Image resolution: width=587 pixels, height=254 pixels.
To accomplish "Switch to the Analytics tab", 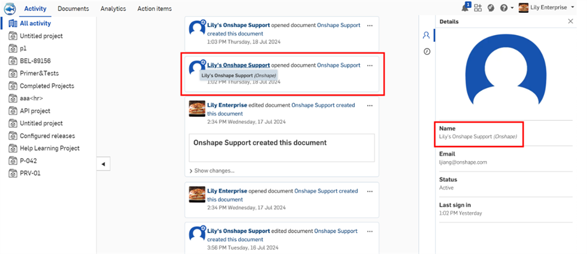I will (x=113, y=9).
